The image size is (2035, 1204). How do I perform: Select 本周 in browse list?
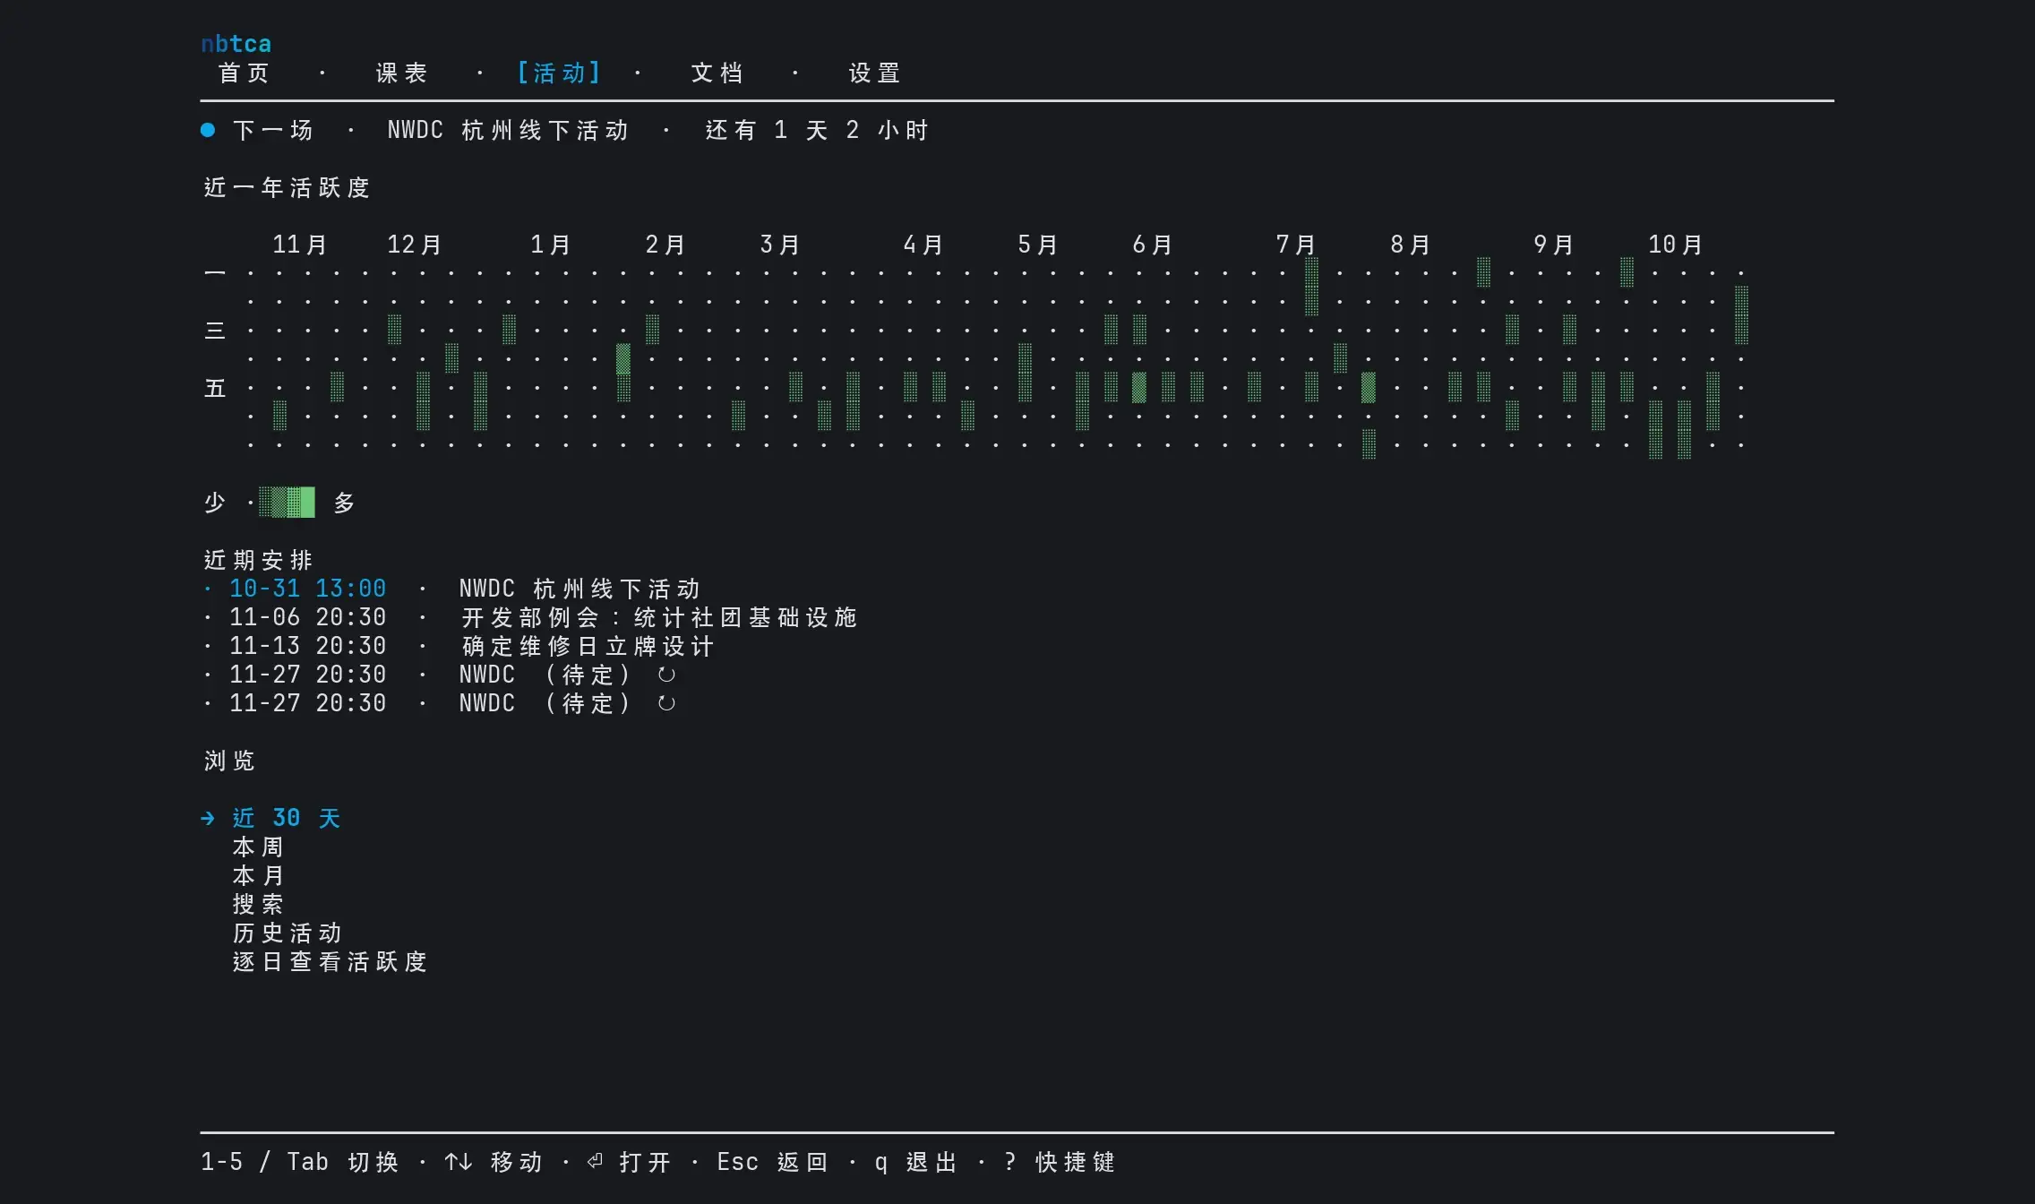(258, 847)
